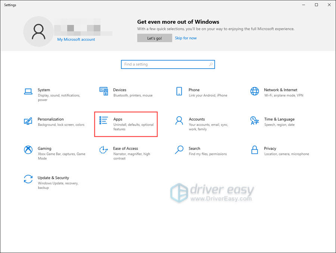This screenshot has height=253, width=336.
Task: Click 'Background, lock screen, colors' description
Action: click(61, 125)
